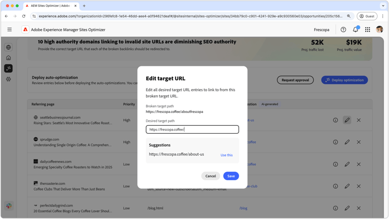
Task: Click the seattlebusinessjournal.com referring domain
Action: pos(60,118)
